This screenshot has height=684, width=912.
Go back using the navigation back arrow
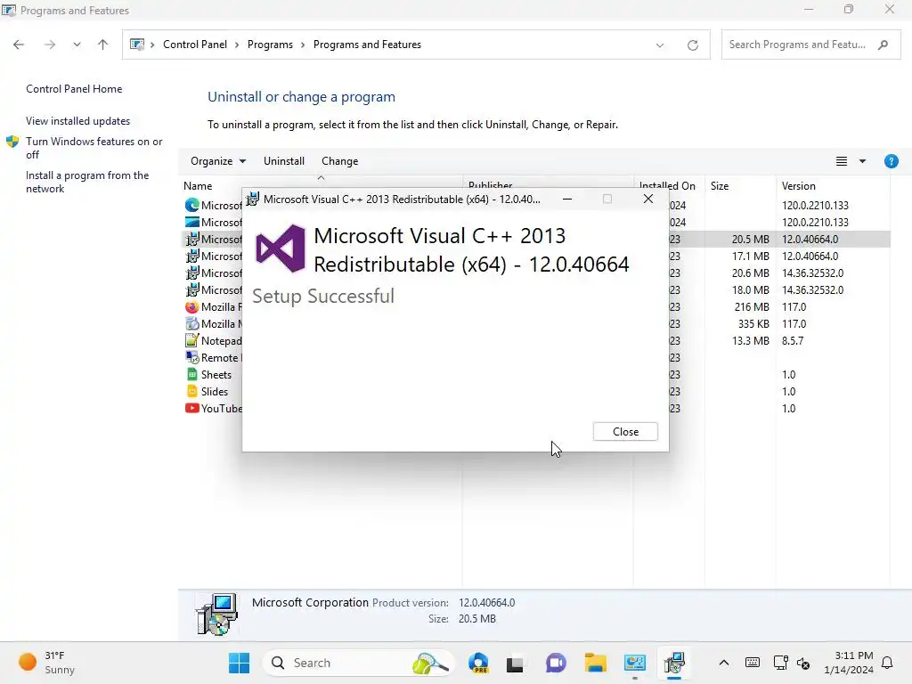[19, 45]
